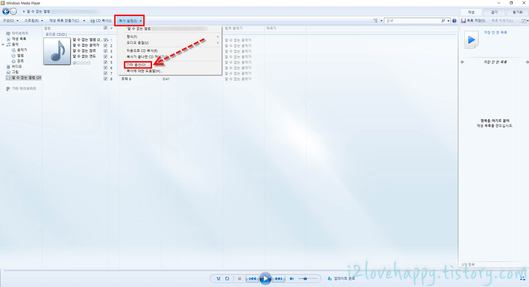Click the save list floppy icon
Screen dimensions: 529x287
463,21
